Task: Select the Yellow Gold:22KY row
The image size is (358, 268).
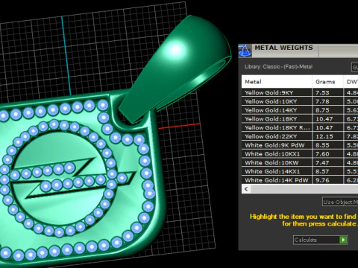Action: tap(300, 136)
